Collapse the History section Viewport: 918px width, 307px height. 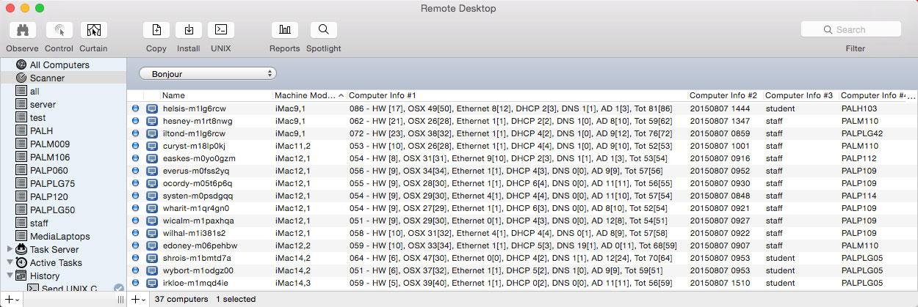coord(10,275)
